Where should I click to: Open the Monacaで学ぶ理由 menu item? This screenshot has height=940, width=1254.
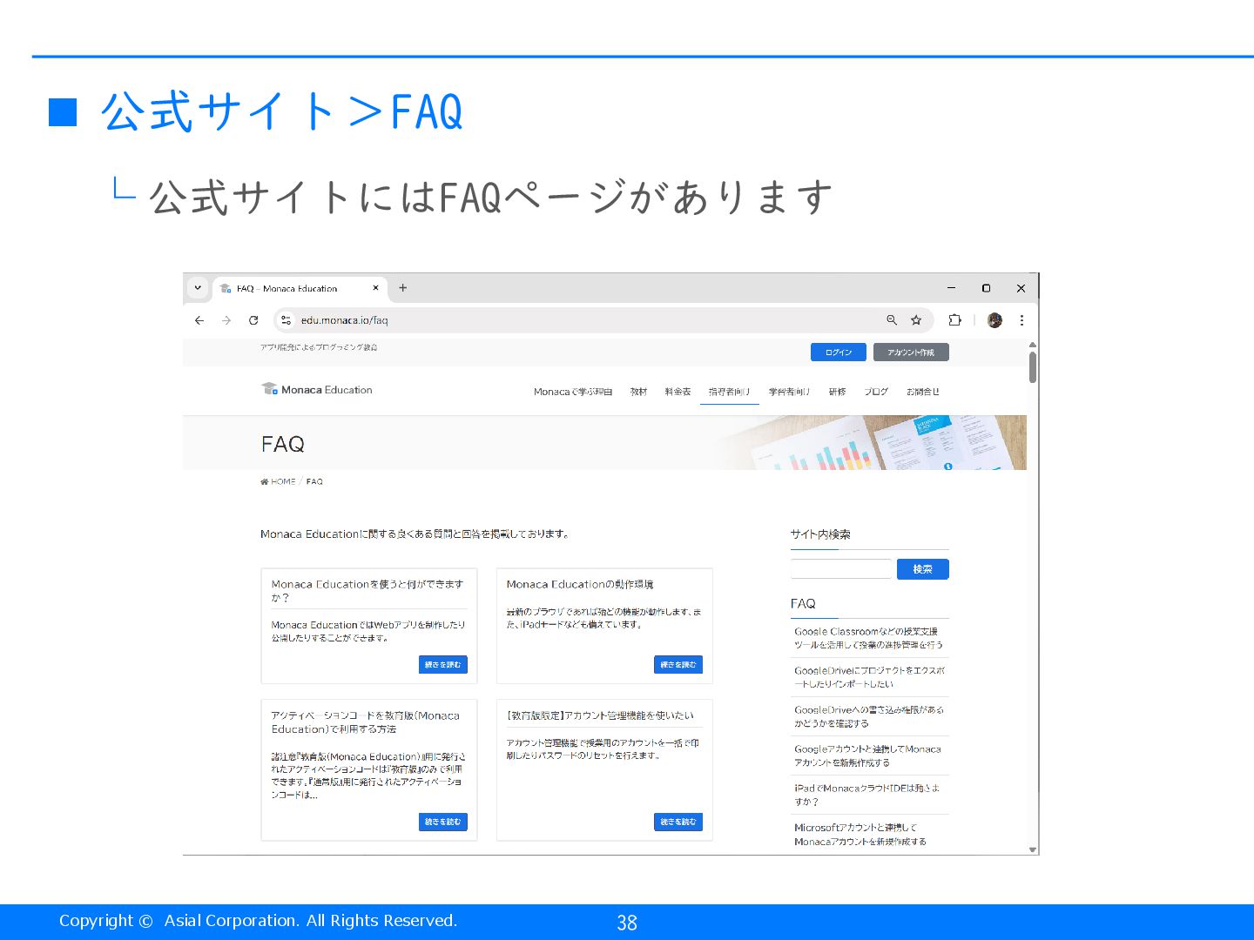click(x=573, y=392)
